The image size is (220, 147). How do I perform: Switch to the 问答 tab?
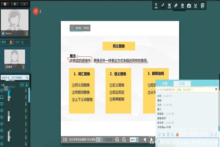click(x=165, y=83)
